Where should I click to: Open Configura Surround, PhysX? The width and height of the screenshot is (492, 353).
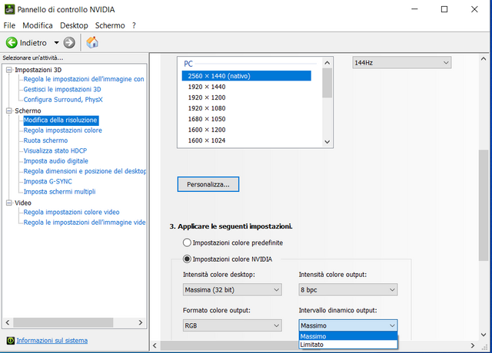click(x=63, y=100)
